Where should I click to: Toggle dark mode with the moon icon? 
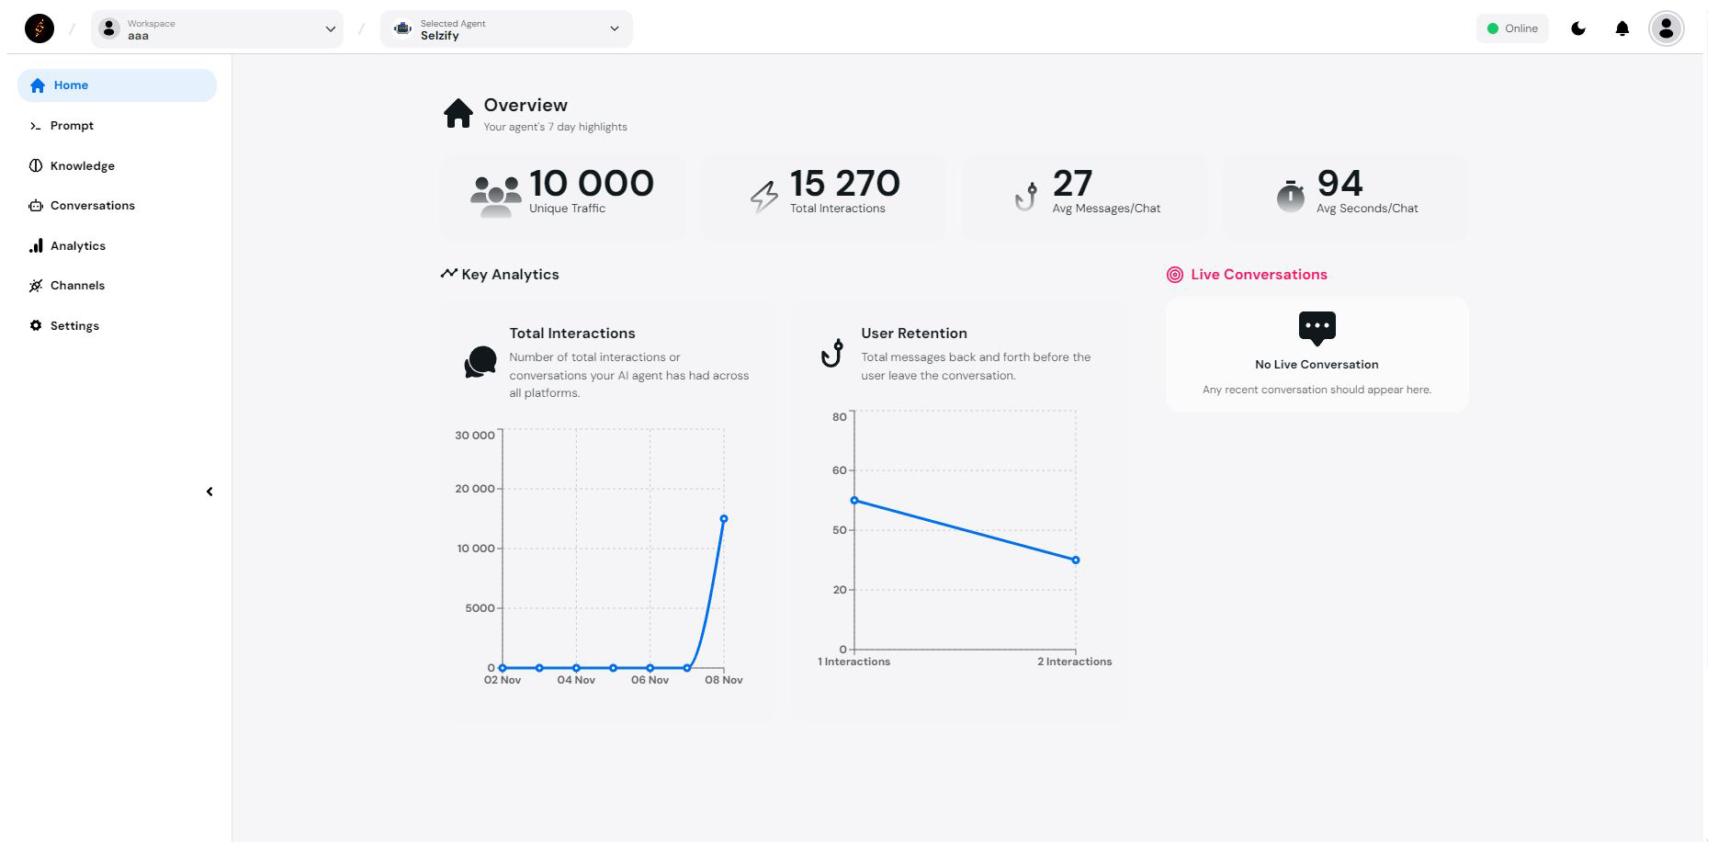click(1578, 28)
